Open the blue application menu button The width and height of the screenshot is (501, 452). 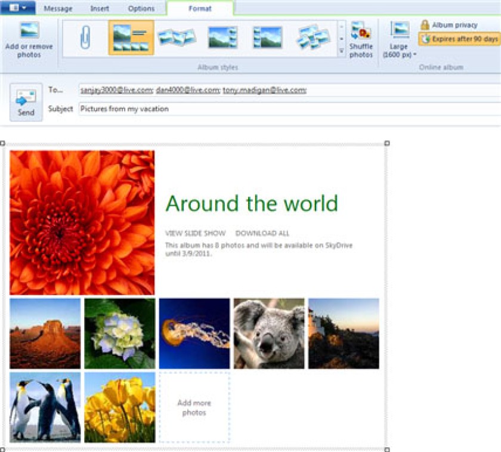click(18, 8)
